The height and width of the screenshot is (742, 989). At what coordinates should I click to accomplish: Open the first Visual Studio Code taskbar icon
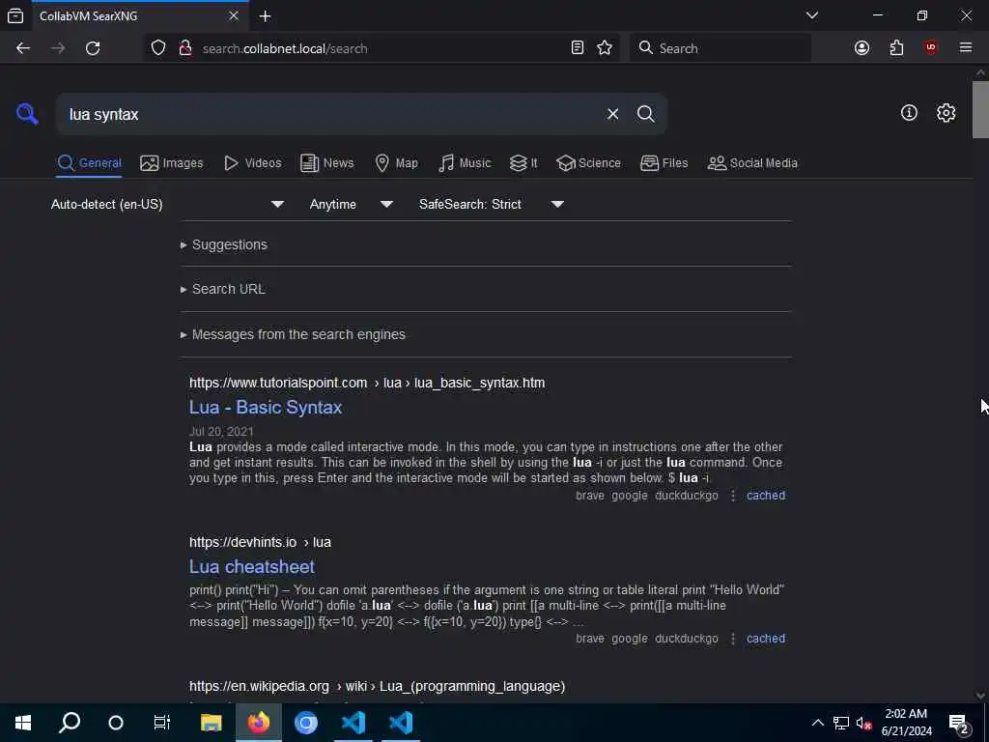tap(353, 723)
